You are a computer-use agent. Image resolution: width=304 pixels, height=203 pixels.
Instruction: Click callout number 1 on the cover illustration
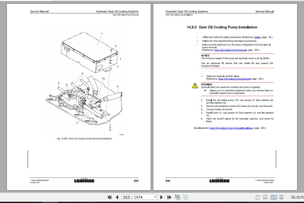[x=102, y=33]
